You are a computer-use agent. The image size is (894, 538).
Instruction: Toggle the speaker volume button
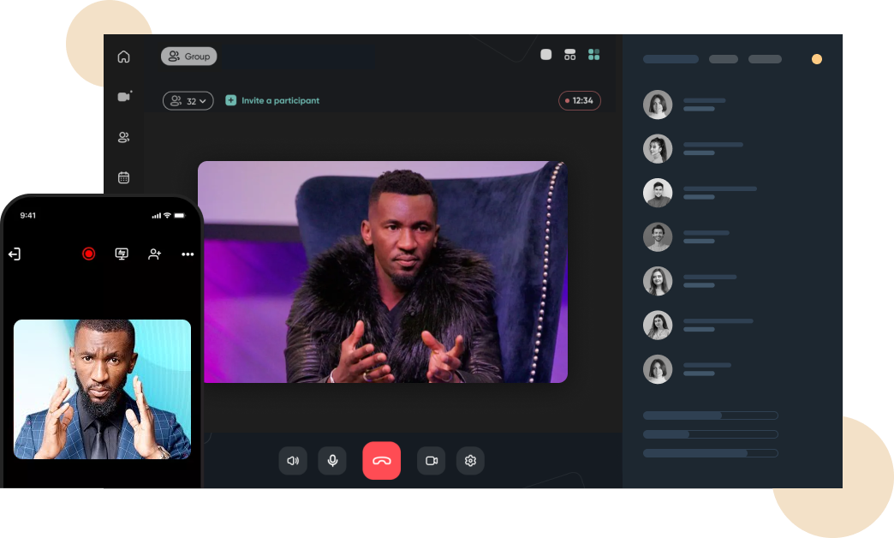293,461
